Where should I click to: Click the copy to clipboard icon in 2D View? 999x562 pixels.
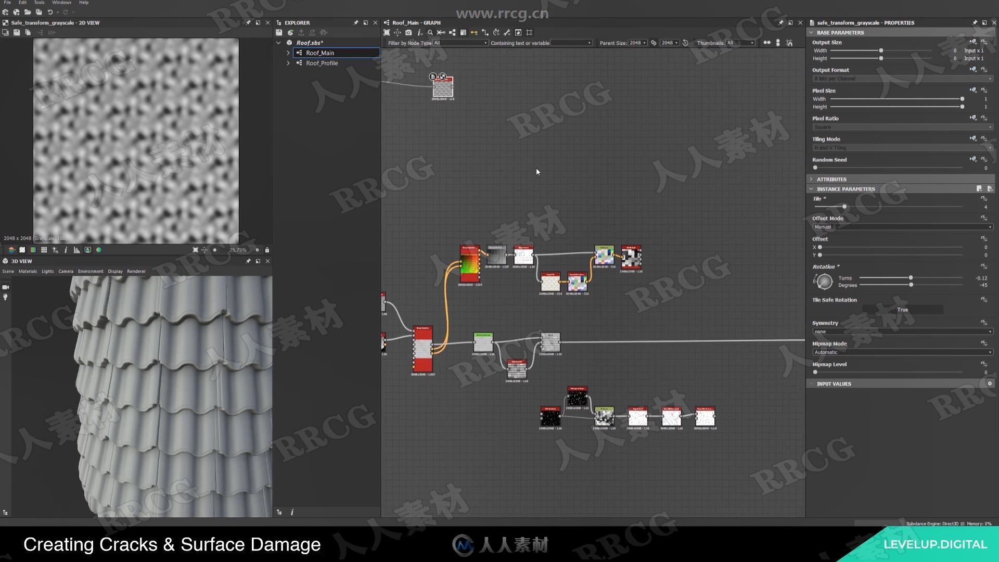point(28,32)
